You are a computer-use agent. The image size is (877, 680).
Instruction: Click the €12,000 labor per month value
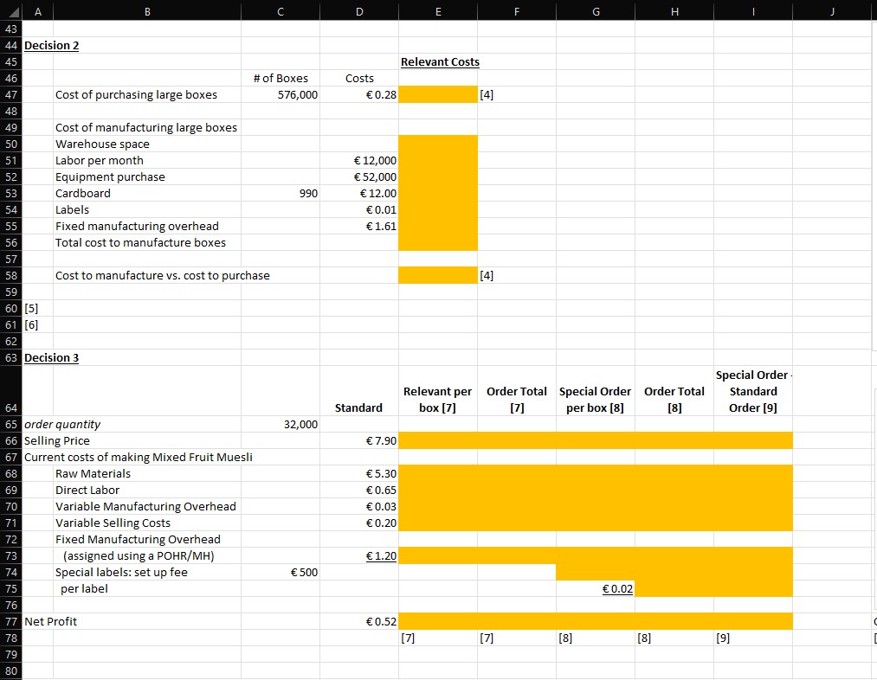(x=375, y=160)
